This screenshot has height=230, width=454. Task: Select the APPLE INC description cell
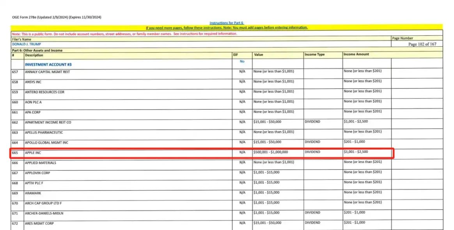pyautogui.click(x=33, y=153)
